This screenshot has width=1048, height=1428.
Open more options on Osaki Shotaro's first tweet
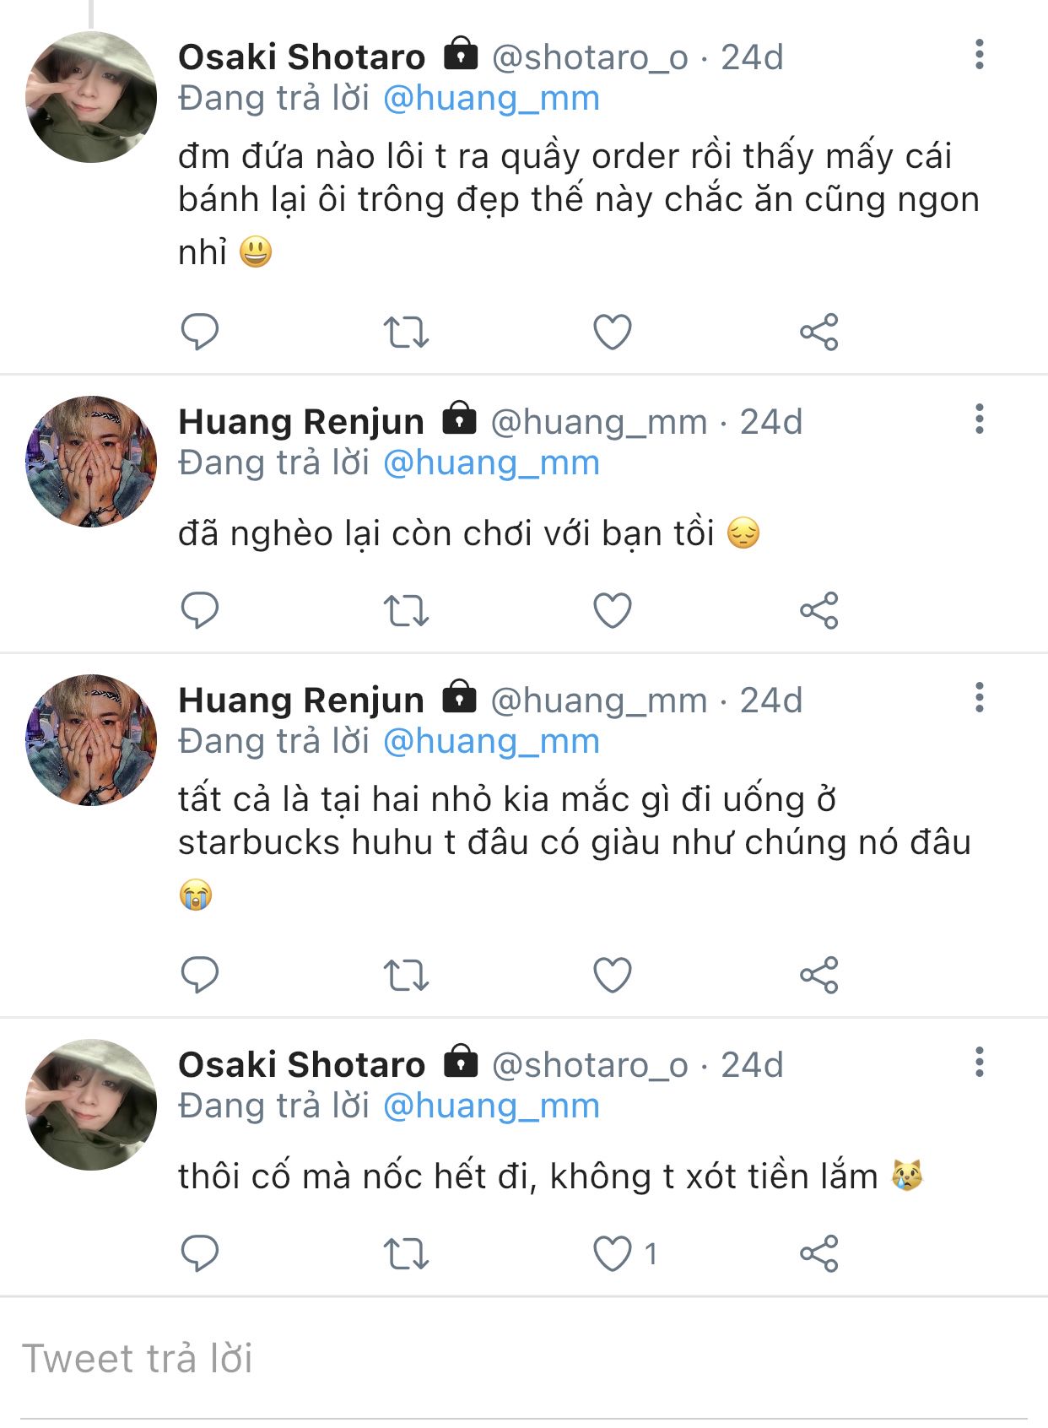[x=979, y=55]
